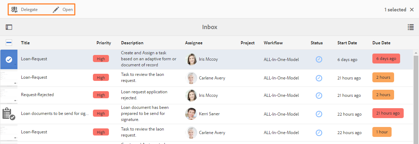The height and width of the screenshot is (144, 419).
Task: Select the Request-Rejected row thumbnail
Action: (x=9, y=95)
